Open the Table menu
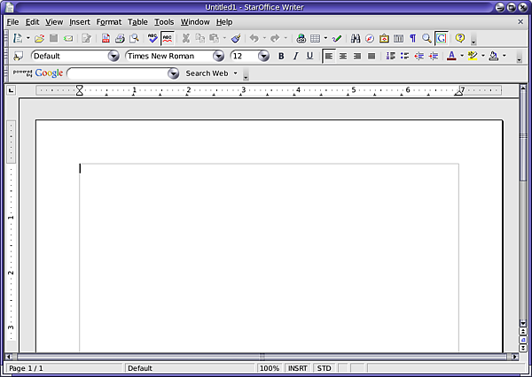This screenshot has height=377, width=532. [x=137, y=22]
